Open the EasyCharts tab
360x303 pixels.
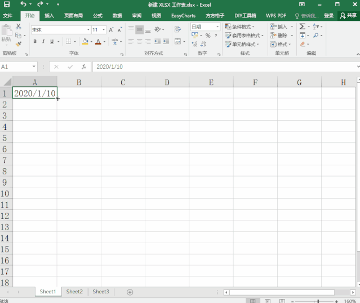coord(183,16)
